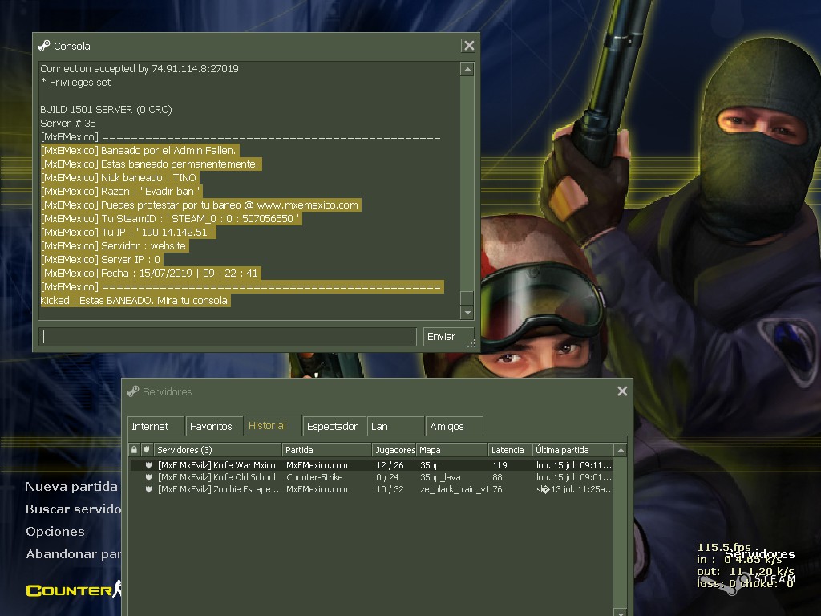Click the "Tu IP : ' 190.14.142.51 '" line
The image size is (821, 616).
pos(127,232)
